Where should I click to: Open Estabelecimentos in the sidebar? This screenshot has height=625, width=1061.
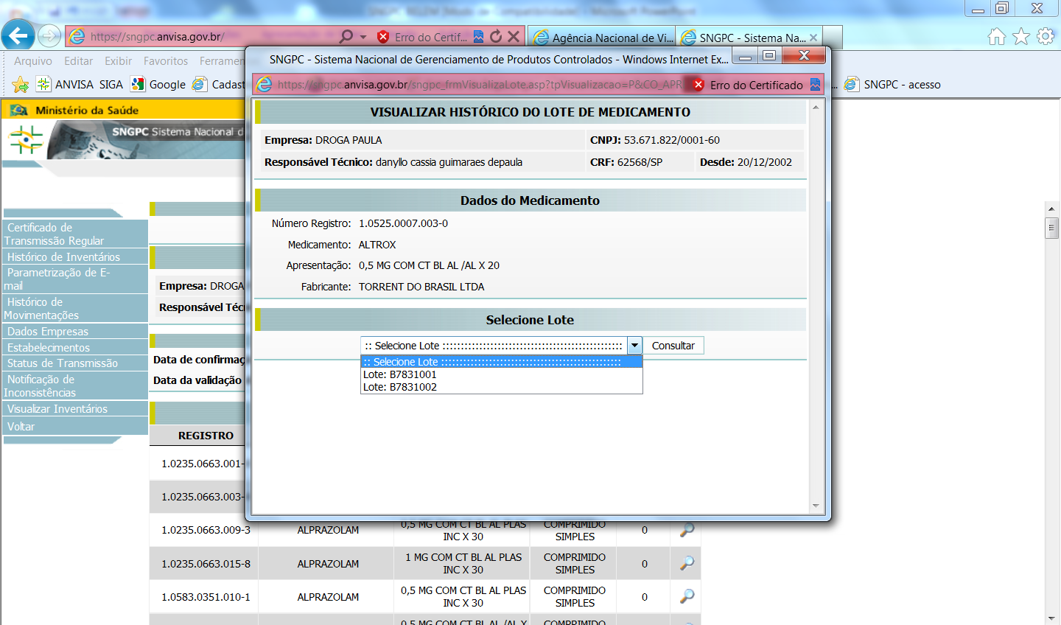click(75, 348)
